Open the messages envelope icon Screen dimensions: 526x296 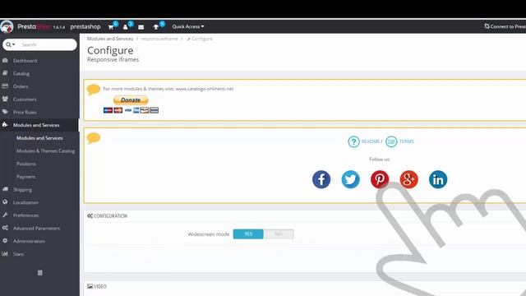(141, 27)
